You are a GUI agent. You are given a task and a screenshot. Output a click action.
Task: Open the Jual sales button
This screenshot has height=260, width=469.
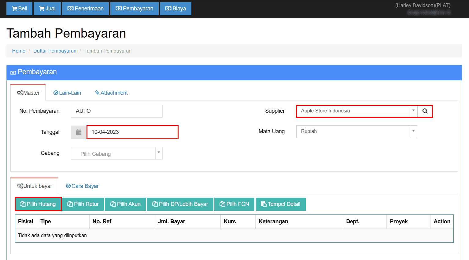(x=47, y=9)
